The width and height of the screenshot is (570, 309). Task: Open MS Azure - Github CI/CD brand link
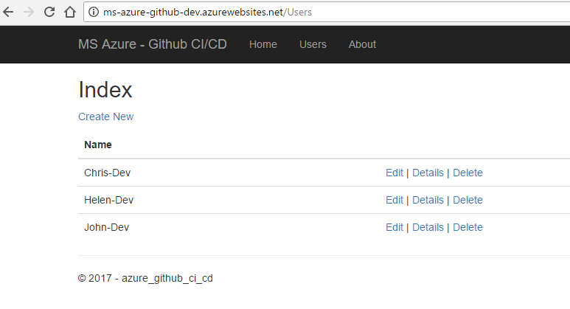[x=152, y=44]
